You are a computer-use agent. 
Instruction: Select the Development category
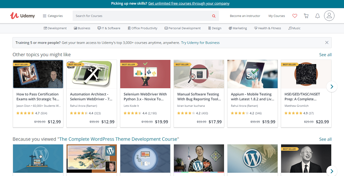pos(55,28)
